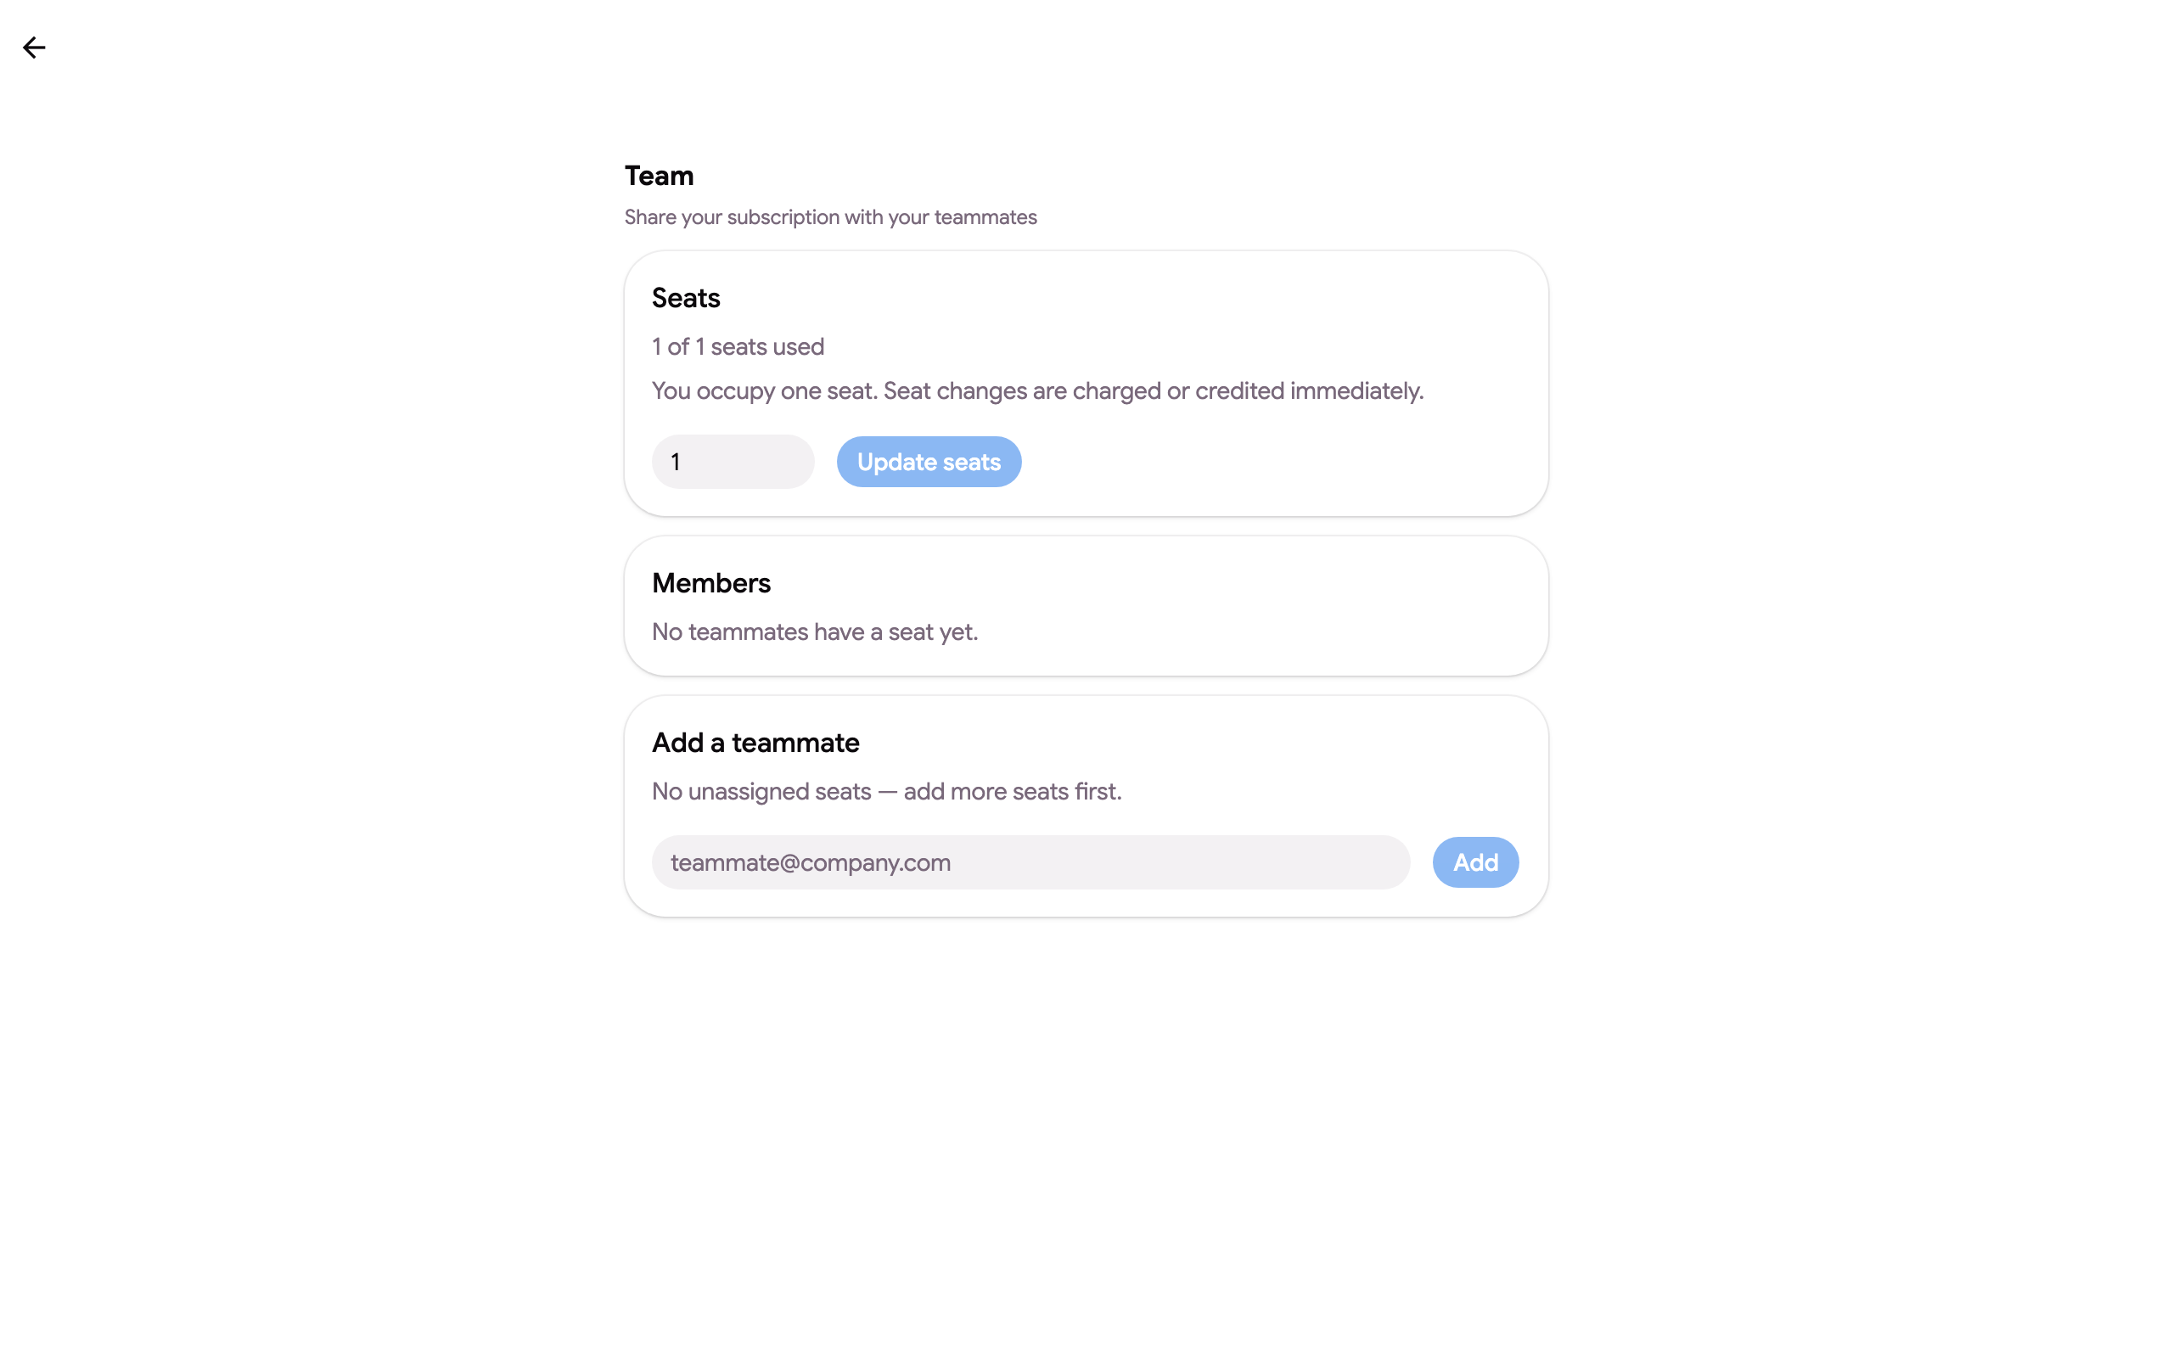Click "Seat changes are charged" text
2173x1358 pixels.
coord(1022,391)
